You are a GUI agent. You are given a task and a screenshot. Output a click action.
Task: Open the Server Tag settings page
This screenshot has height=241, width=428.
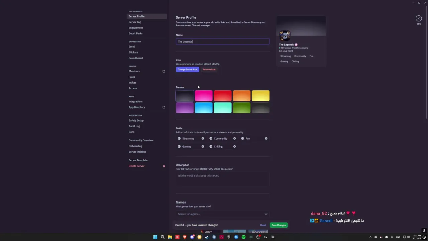click(135, 22)
